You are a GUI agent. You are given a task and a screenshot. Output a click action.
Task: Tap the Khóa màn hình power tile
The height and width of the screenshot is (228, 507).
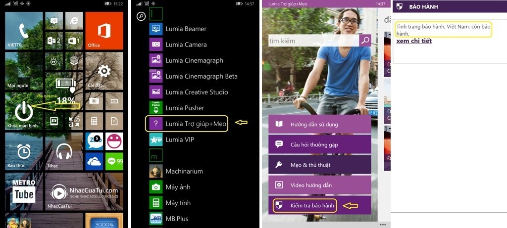pyautogui.click(x=24, y=111)
